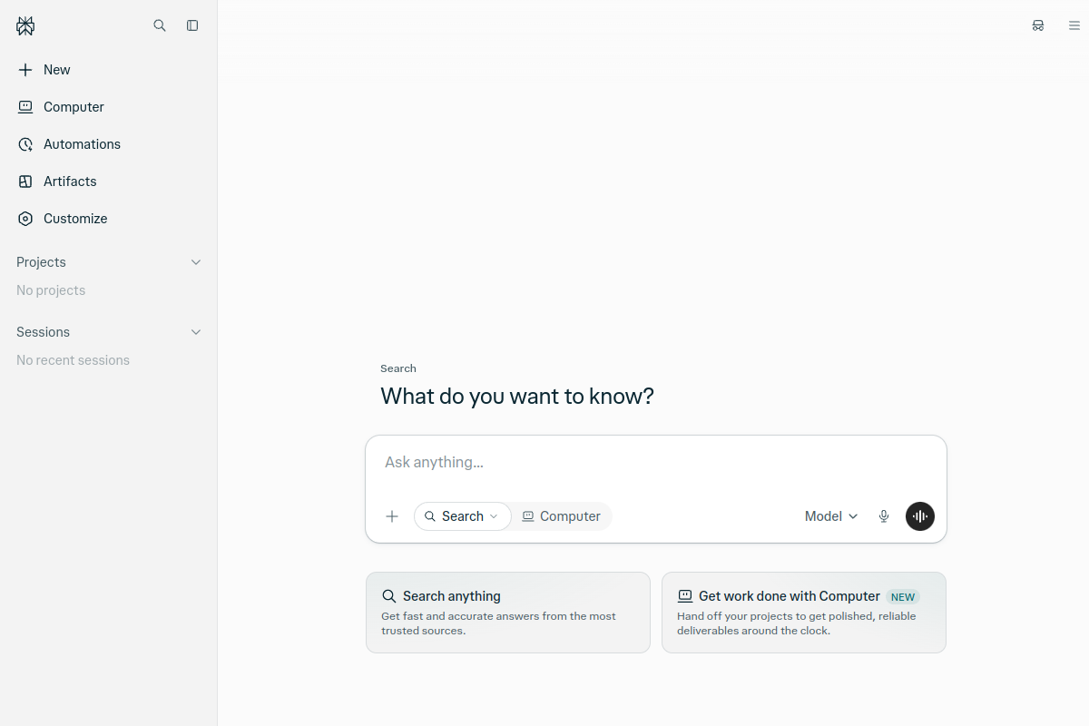The image size is (1089, 726).
Task: Open the Model selector dropdown
Action: pos(831,516)
